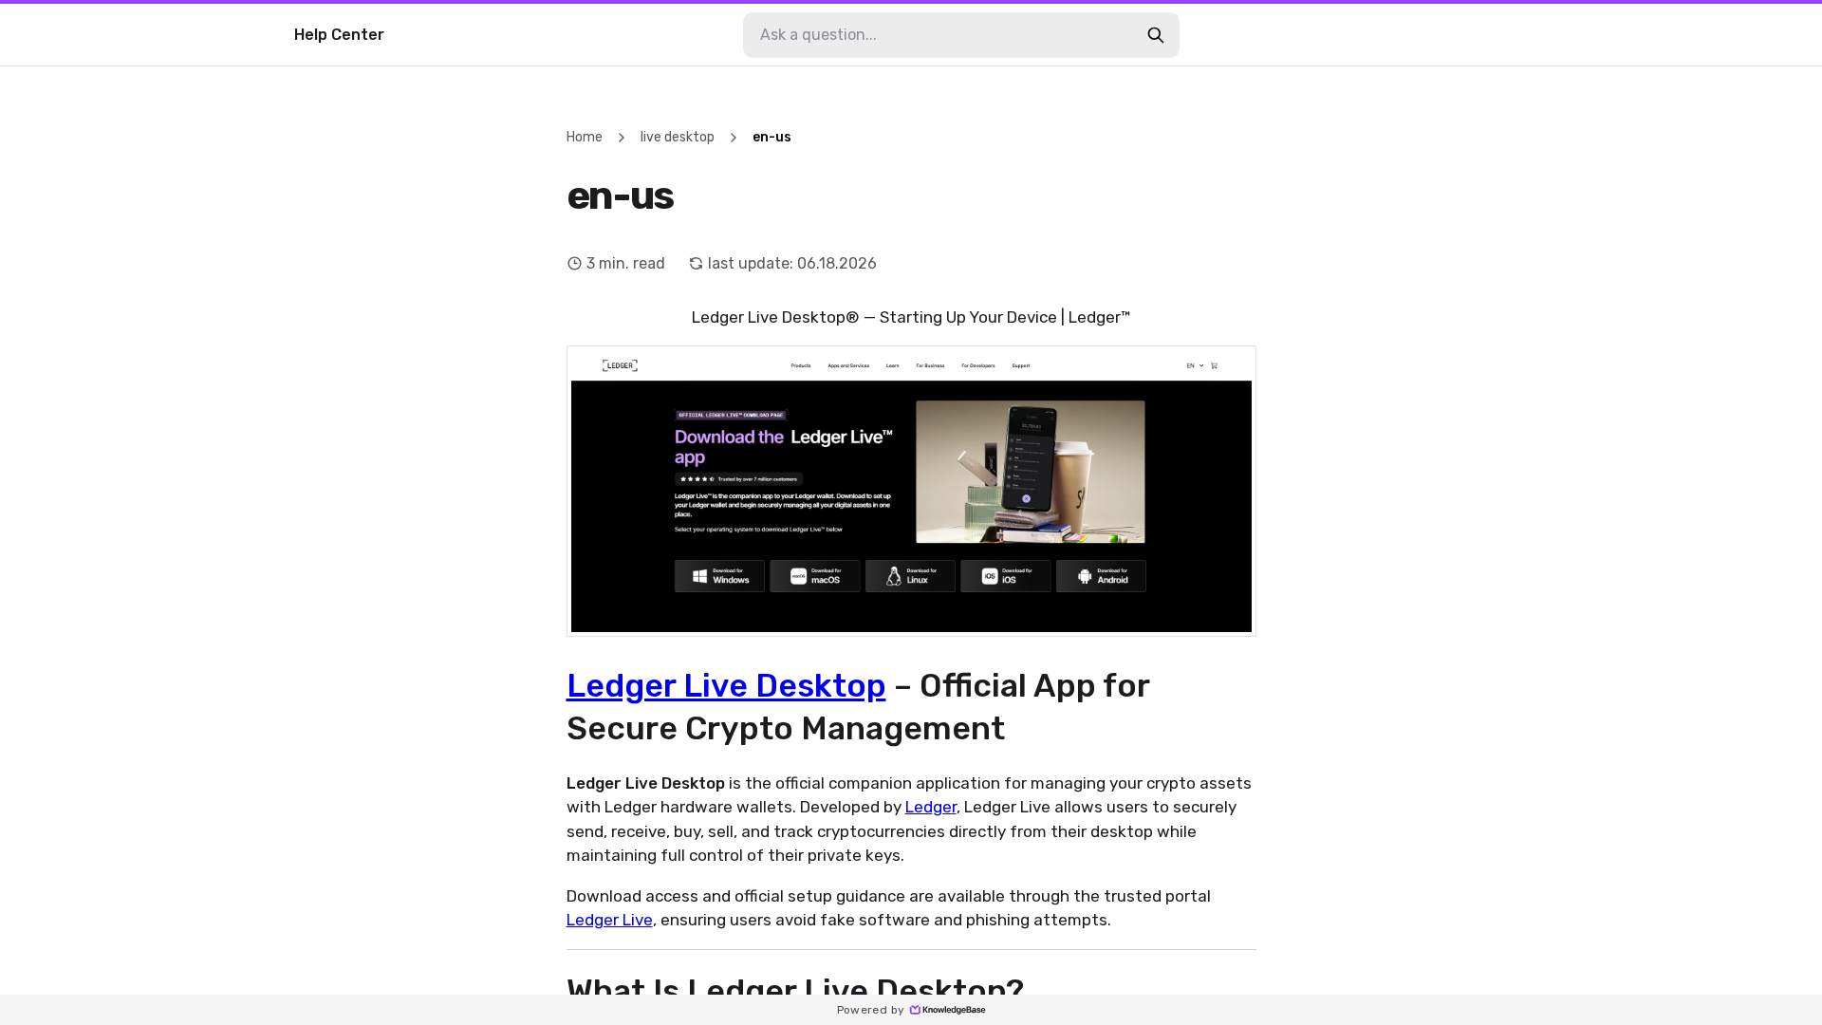Click 'Download for macOS' button in image
1822x1025 pixels.
815,576
